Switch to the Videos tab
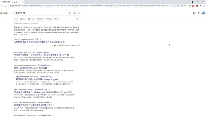 (x=41, y=19)
